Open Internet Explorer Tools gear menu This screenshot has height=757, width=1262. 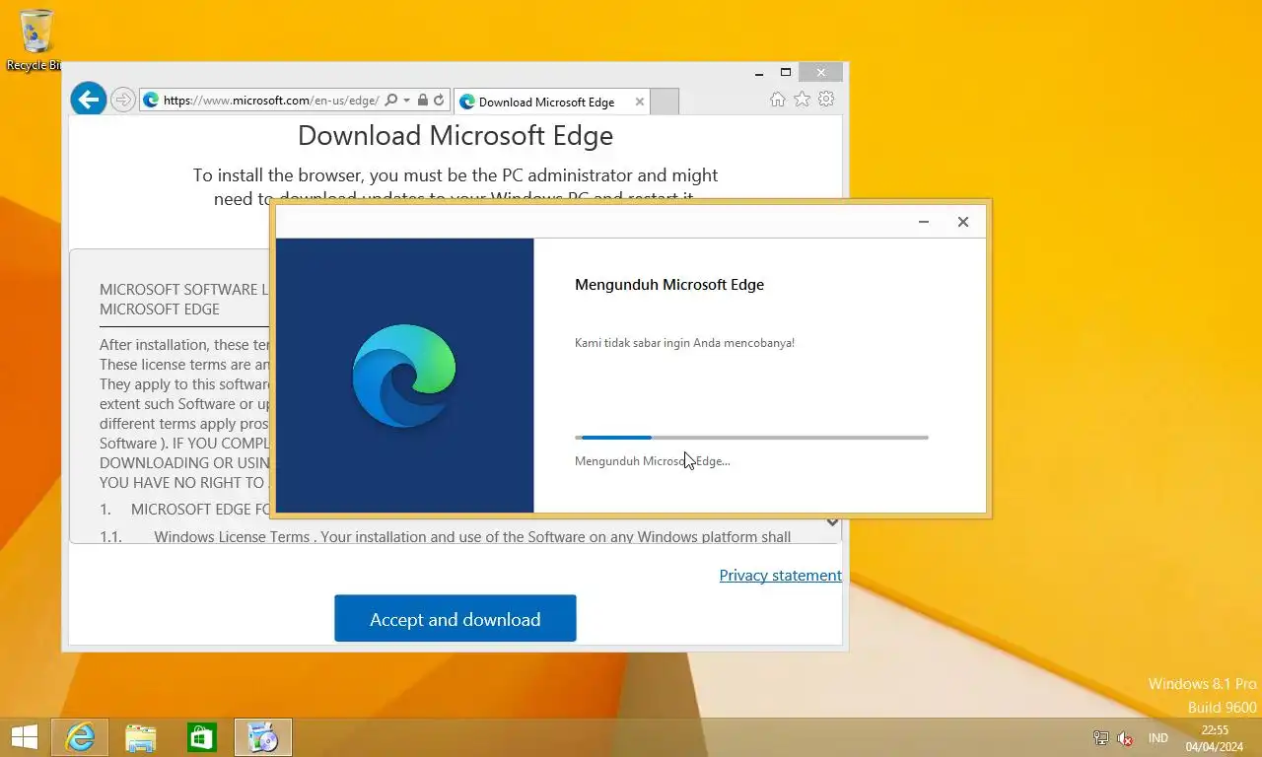826,100
